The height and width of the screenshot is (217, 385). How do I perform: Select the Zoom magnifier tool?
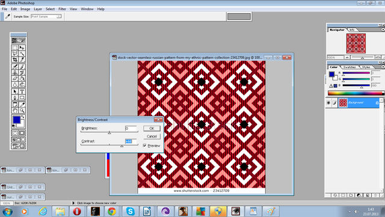coord(22,111)
